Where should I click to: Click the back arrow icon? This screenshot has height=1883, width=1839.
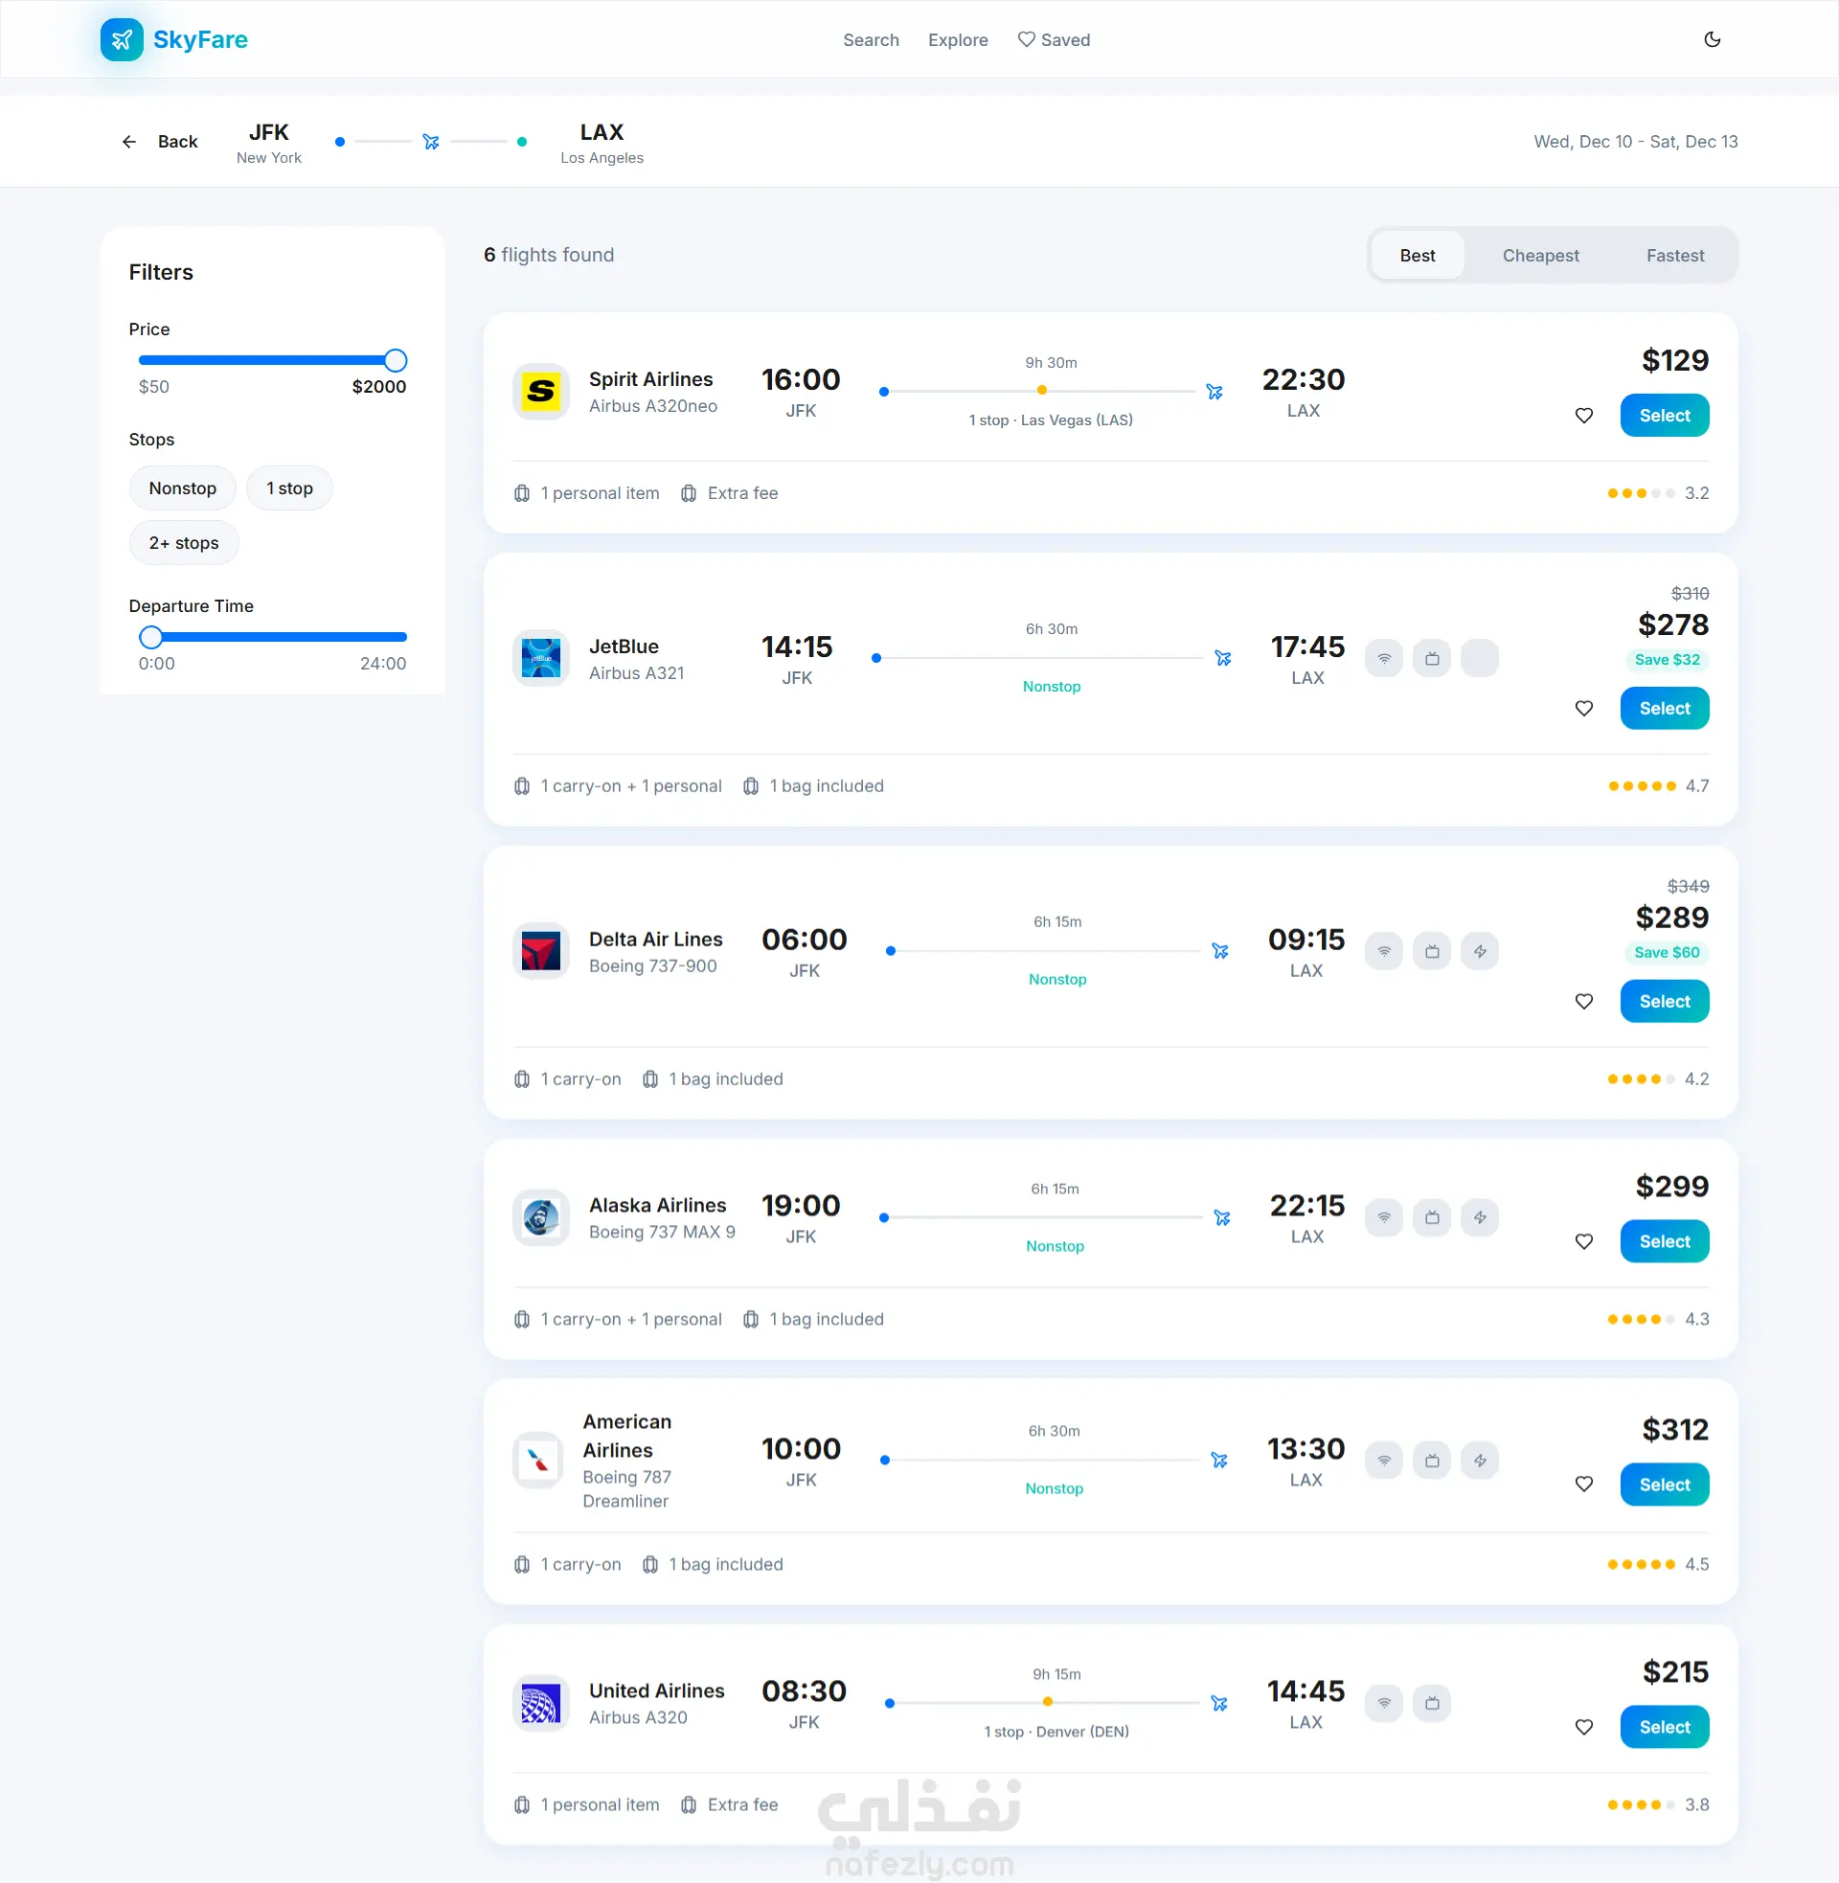point(129,142)
